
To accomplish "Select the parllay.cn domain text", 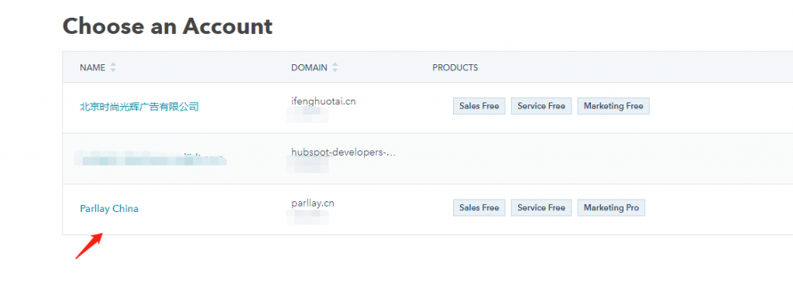I will click(313, 204).
